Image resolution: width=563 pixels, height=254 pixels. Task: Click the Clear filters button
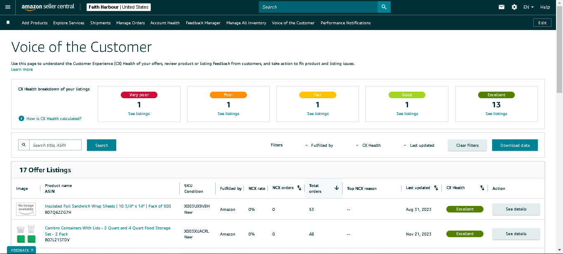tap(467, 145)
